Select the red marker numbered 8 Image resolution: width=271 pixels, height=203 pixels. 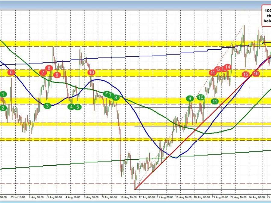[x=49, y=68]
